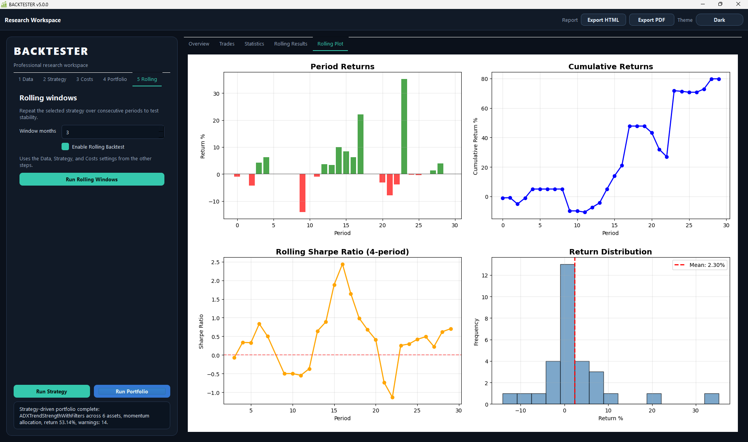Screen dimensions: 748x442
Task: Click the peak point of Rolling Sharpe line
Action: [x=342, y=265]
